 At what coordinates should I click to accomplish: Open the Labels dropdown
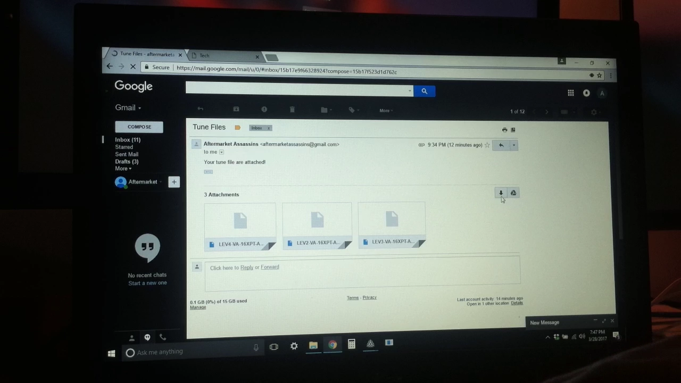[x=354, y=110]
